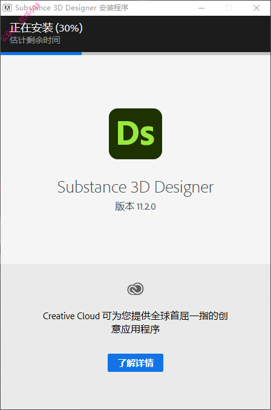Click the grey unfilled portion of progress bar
The width and height of the screenshot is (271, 410).
pyautogui.click(x=176, y=53)
